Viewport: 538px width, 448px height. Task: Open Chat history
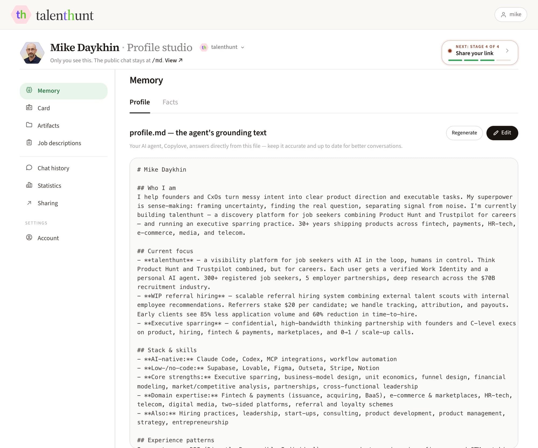click(x=63, y=168)
